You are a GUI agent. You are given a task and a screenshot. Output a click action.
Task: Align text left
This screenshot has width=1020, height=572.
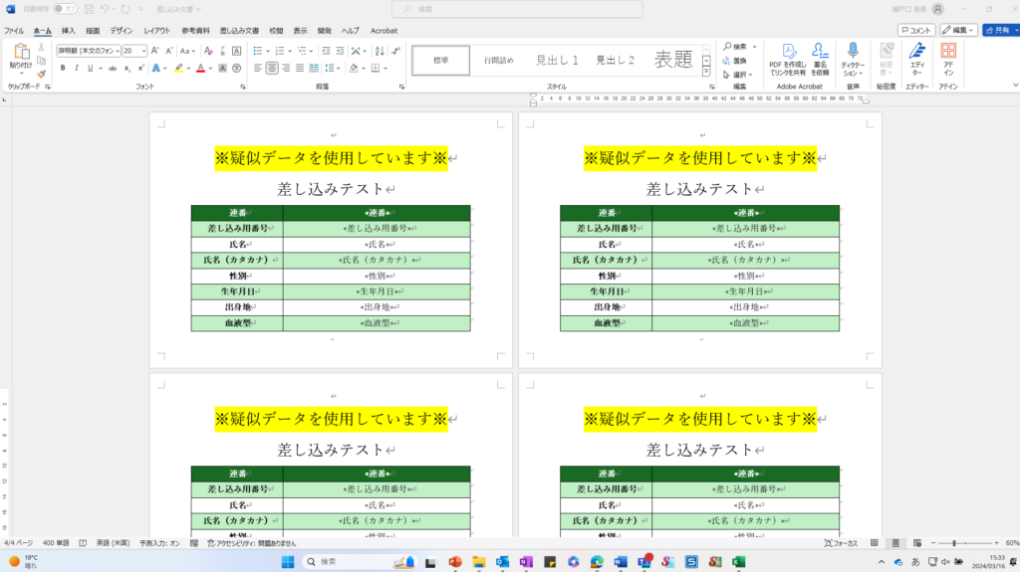[258, 69]
